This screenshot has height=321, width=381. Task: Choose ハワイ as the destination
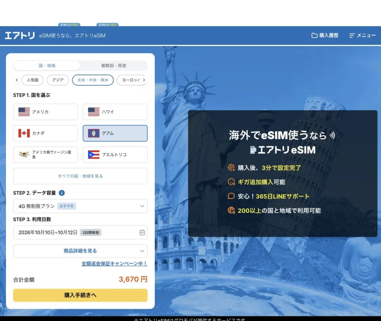pyautogui.click(x=115, y=112)
